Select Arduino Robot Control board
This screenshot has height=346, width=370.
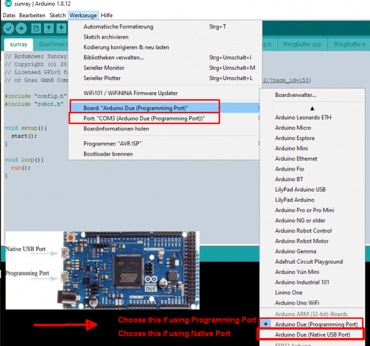pyautogui.click(x=312, y=231)
